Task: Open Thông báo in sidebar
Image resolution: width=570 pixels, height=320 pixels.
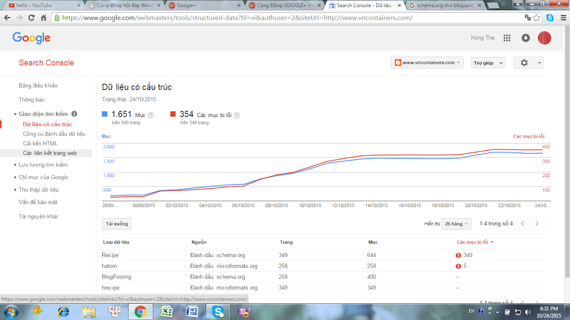Action: (31, 100)
